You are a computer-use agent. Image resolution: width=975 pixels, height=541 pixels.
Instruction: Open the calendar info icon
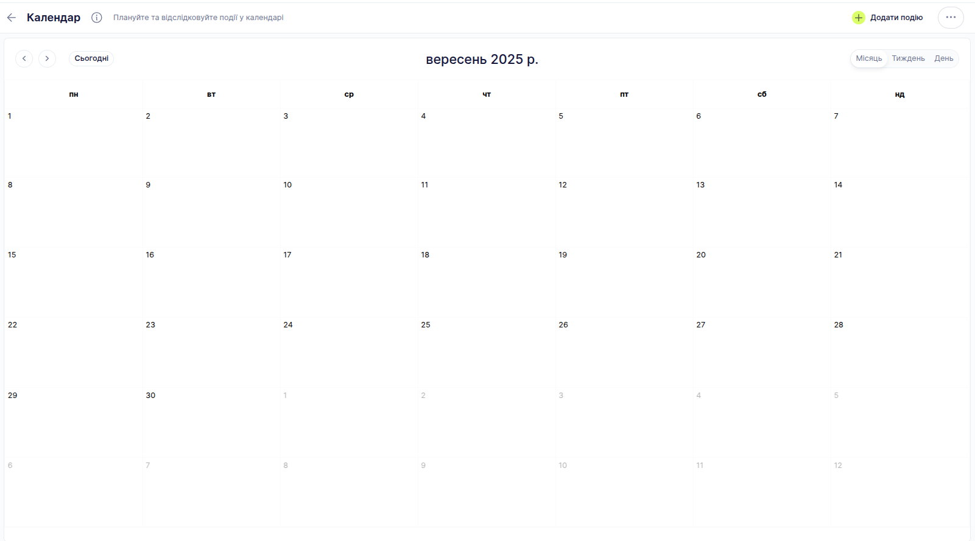point(97,18)
